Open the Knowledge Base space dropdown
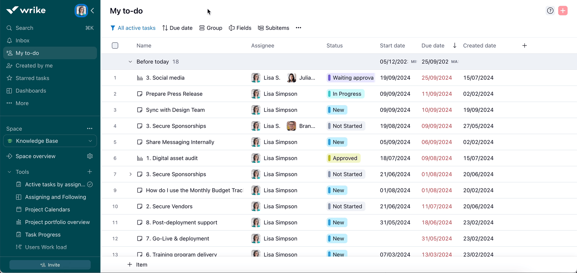 click(x=50, y=141)
